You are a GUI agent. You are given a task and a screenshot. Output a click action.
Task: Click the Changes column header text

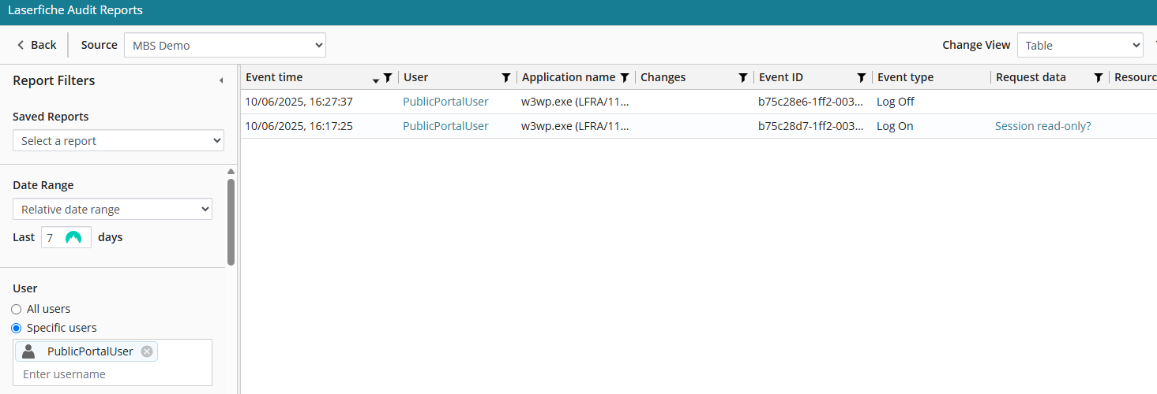[663, 77]
